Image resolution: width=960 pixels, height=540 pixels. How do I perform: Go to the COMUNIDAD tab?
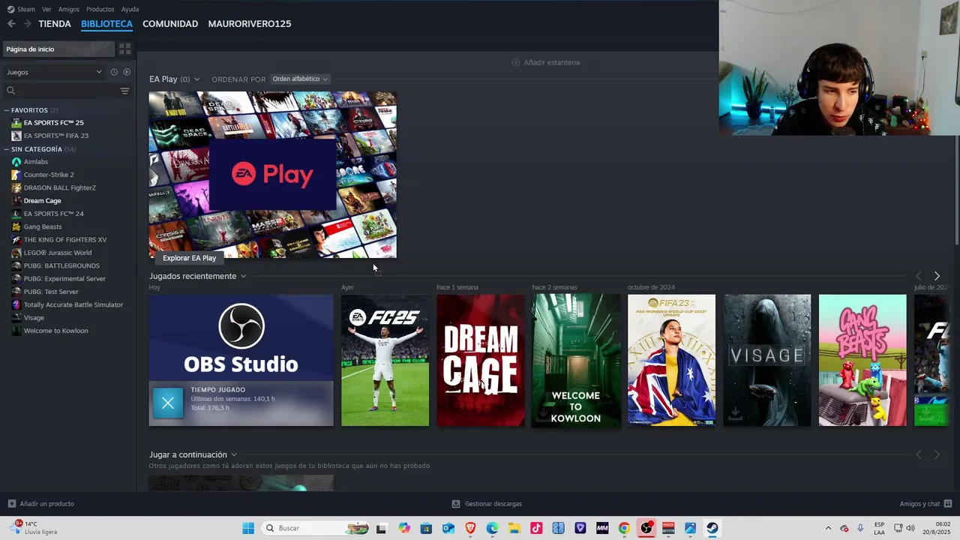170,24
